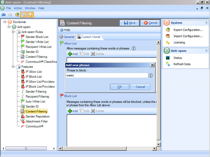Click the Sender White List green flag icon
Image resolution: width=210 pixels, height=157 pixels.
click(23, 42)
